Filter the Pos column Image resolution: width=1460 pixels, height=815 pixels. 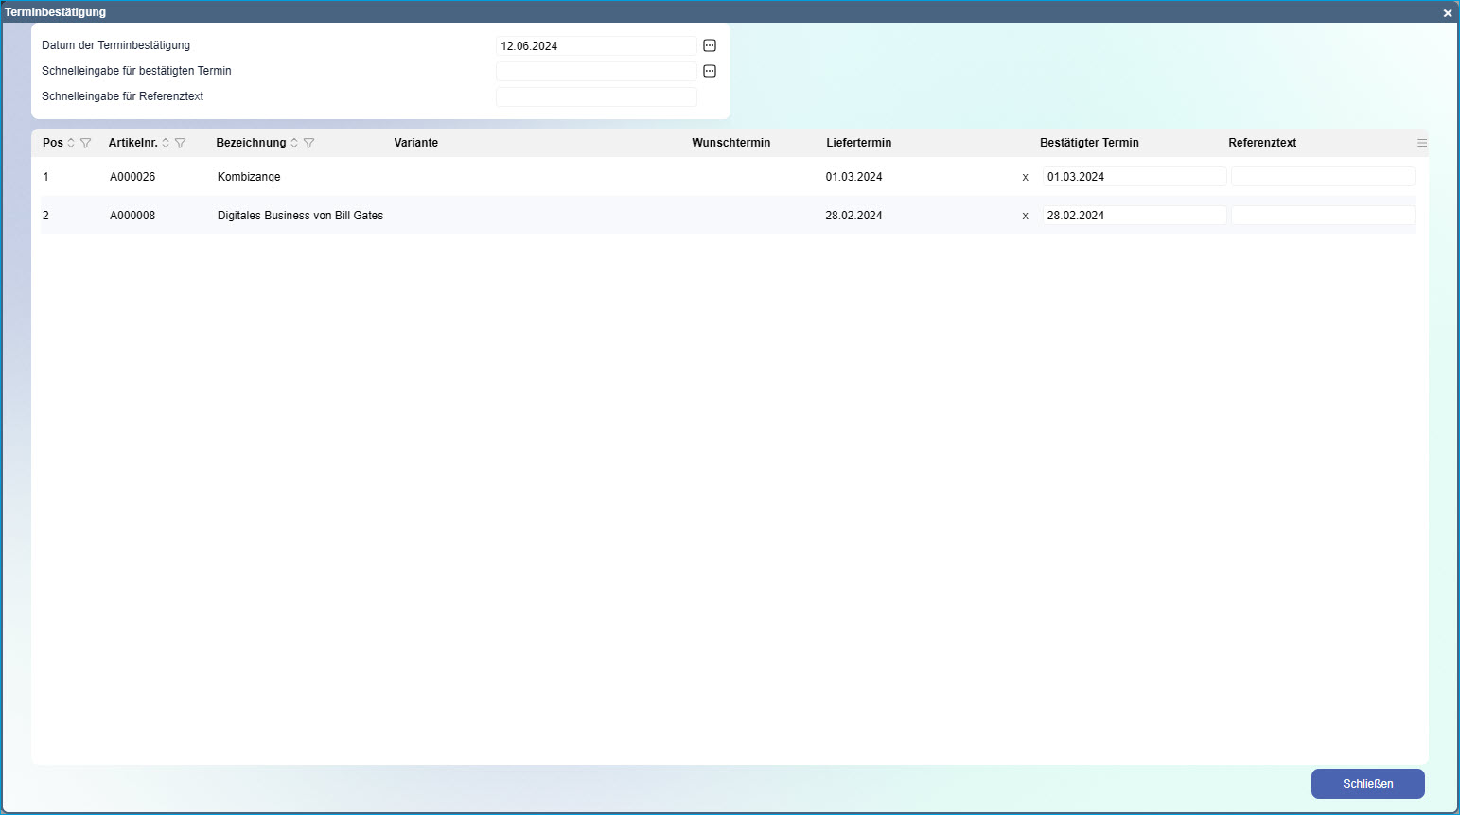tap(86, 143)
